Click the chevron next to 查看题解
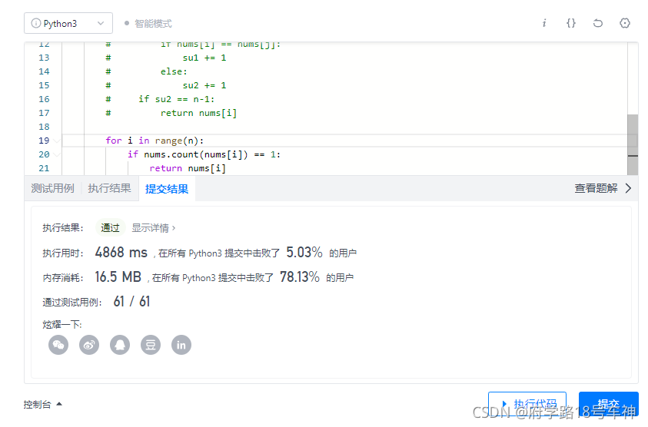 click(x=628, y=188)
